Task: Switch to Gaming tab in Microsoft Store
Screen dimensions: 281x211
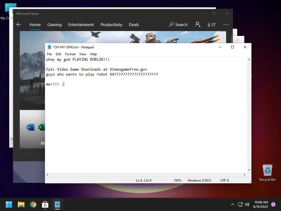Action: [x=55, y=24]
